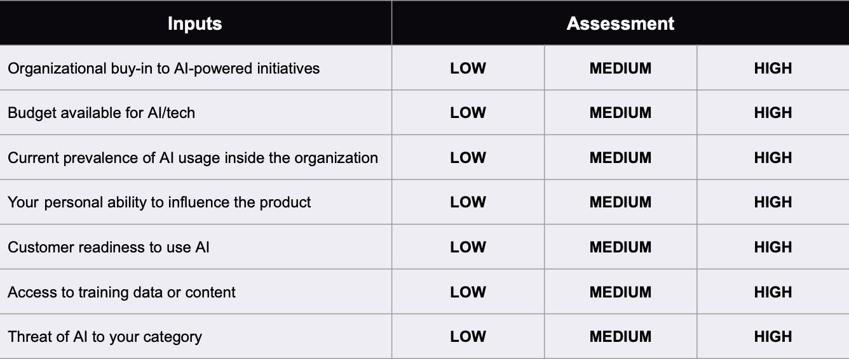849x359 pixels.
Task: Click the Threat of AI to your category text
Action: 105,337
